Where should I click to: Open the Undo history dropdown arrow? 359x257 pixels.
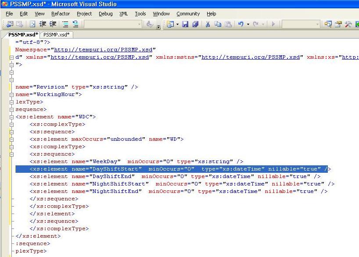pos(248,24)
